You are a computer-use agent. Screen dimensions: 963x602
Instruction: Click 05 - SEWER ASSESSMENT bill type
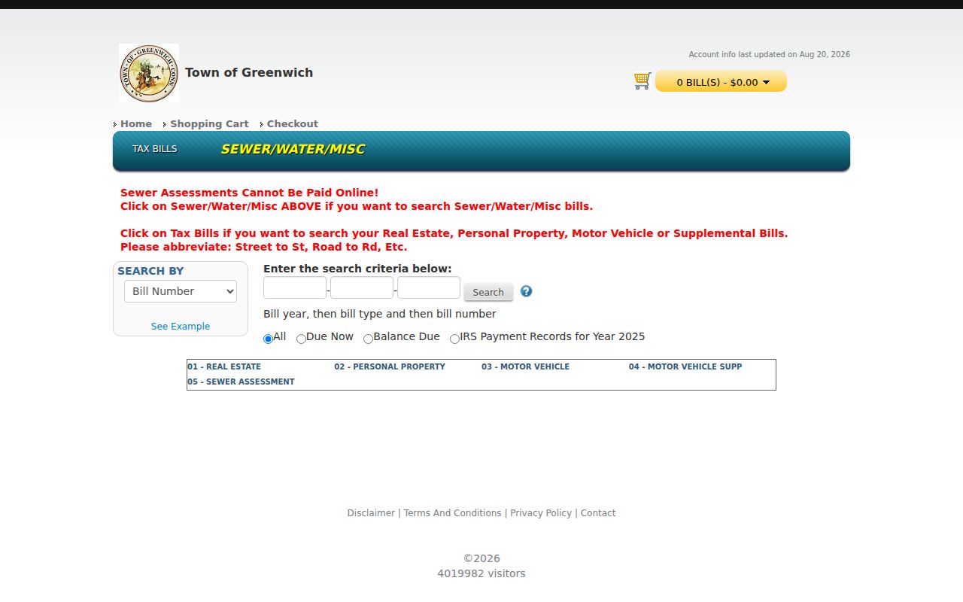241,382
